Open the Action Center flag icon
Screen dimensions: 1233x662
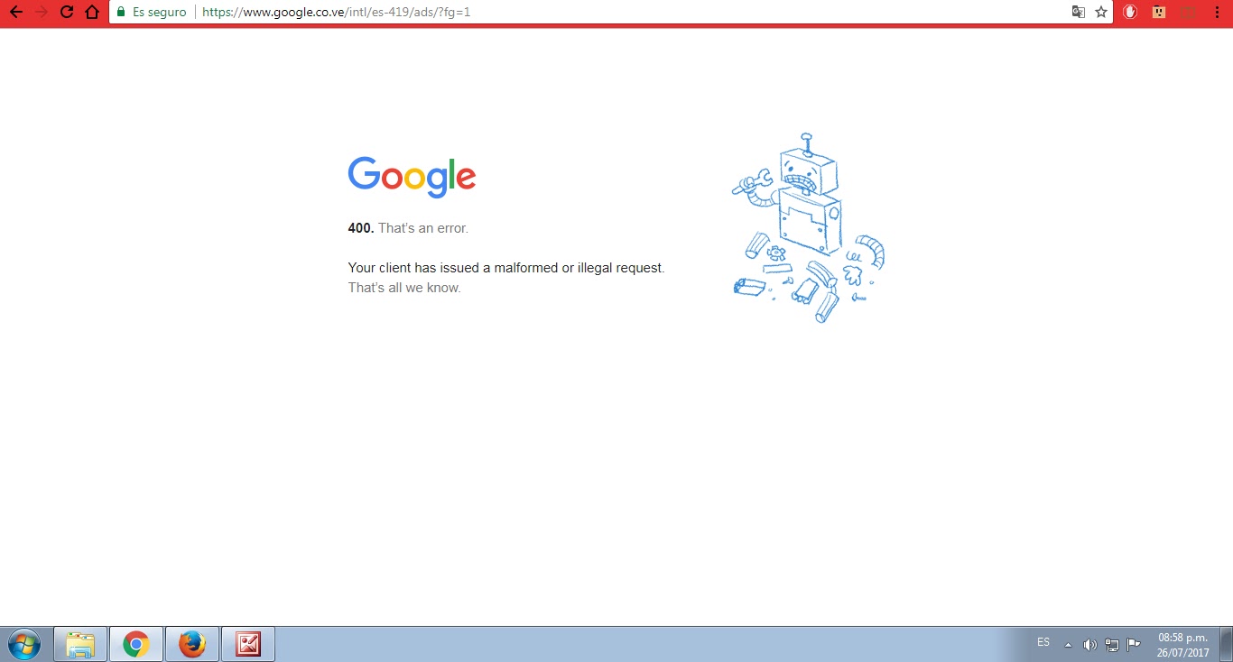click(x=1134, y=645)
